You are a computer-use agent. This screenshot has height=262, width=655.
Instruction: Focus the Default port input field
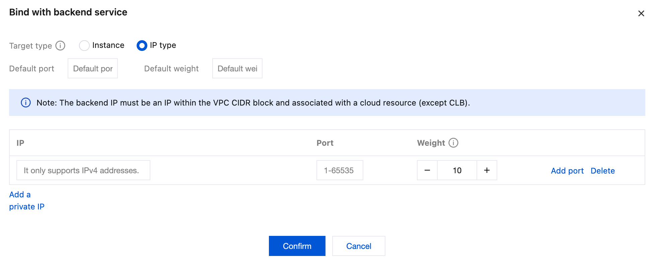point(93,69)
